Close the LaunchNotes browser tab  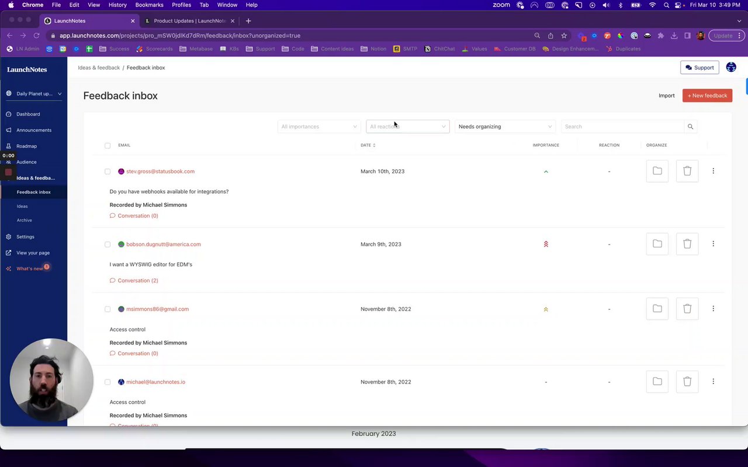point(133,21)
